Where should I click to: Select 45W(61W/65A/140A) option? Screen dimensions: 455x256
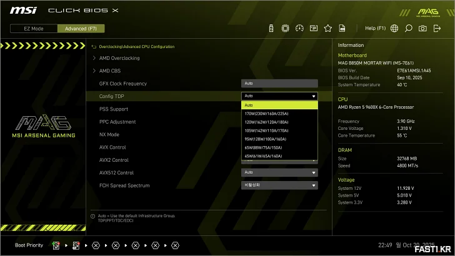coord(279,156)
